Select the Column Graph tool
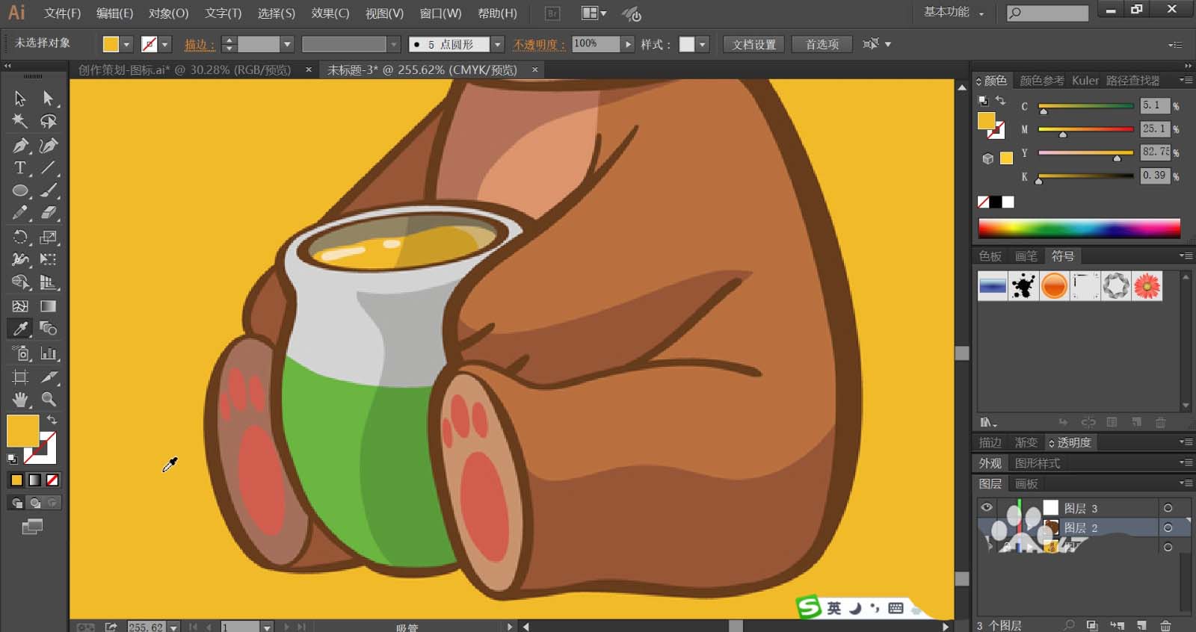Image resolution: width=1196 pixels, height=632 pixels. tap(49, 353)
